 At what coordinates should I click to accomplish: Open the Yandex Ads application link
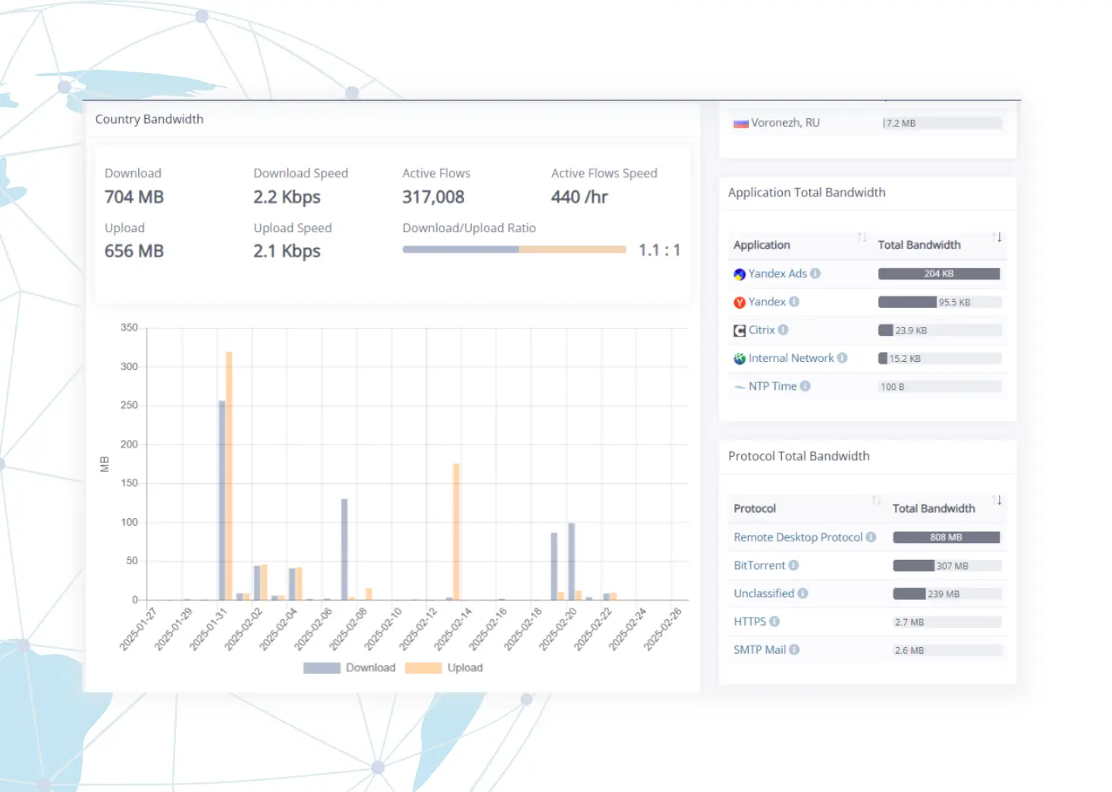(777, 274)
